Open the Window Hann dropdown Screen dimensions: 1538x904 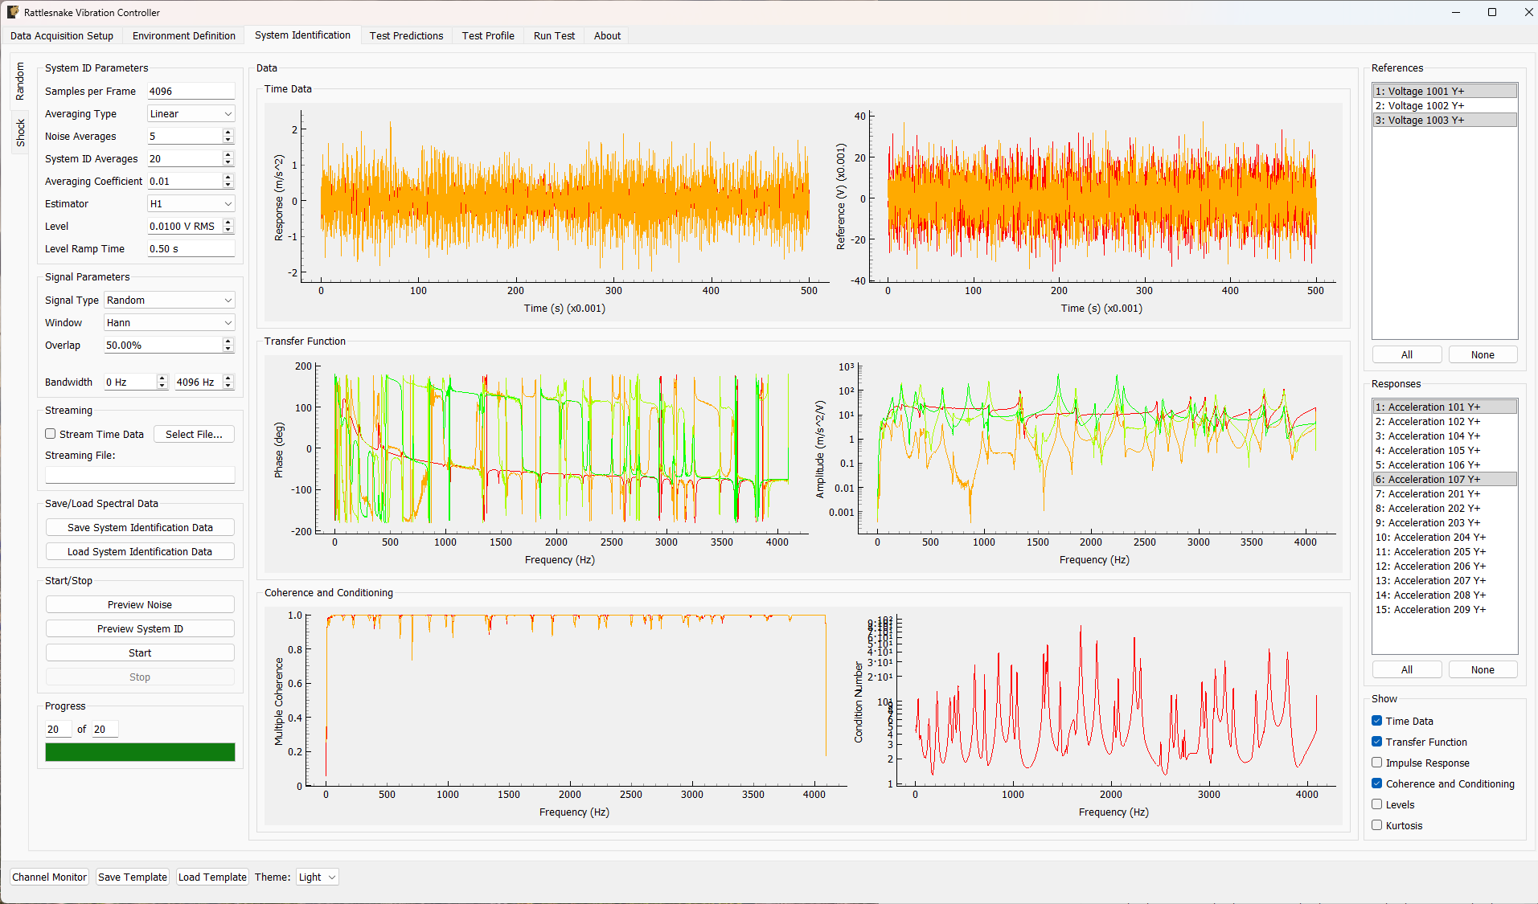tap(170, 323)
